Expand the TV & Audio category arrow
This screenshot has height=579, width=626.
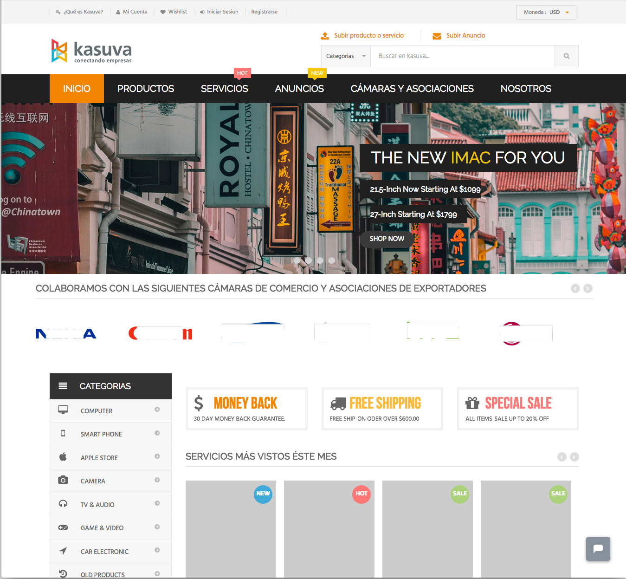(157, 503)
